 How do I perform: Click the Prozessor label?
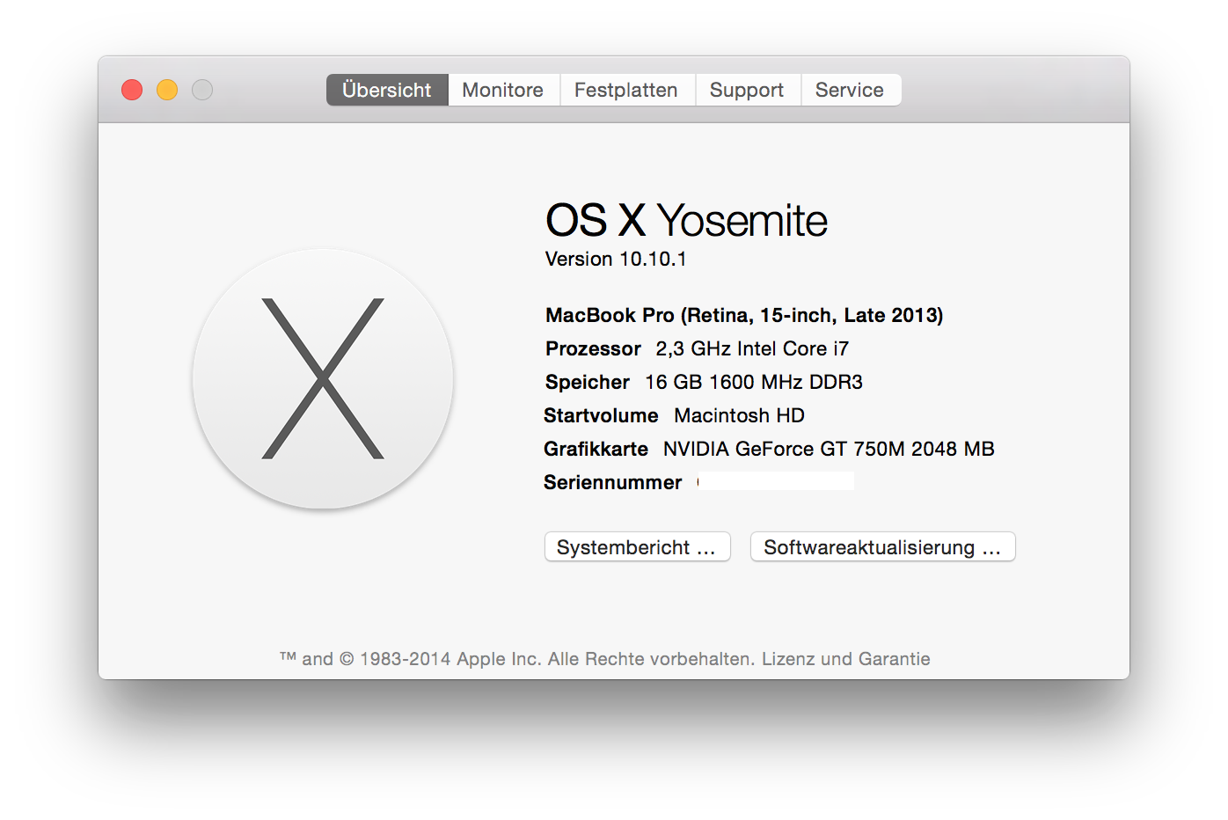coord(593,348)
